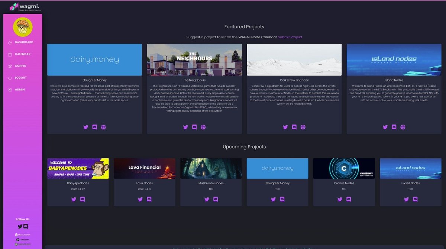Viewport: 446px width, 249px height.
Task: Click the "Mushroom Nodes" project name
Action: pyautogui.click(x=211, y=183)
